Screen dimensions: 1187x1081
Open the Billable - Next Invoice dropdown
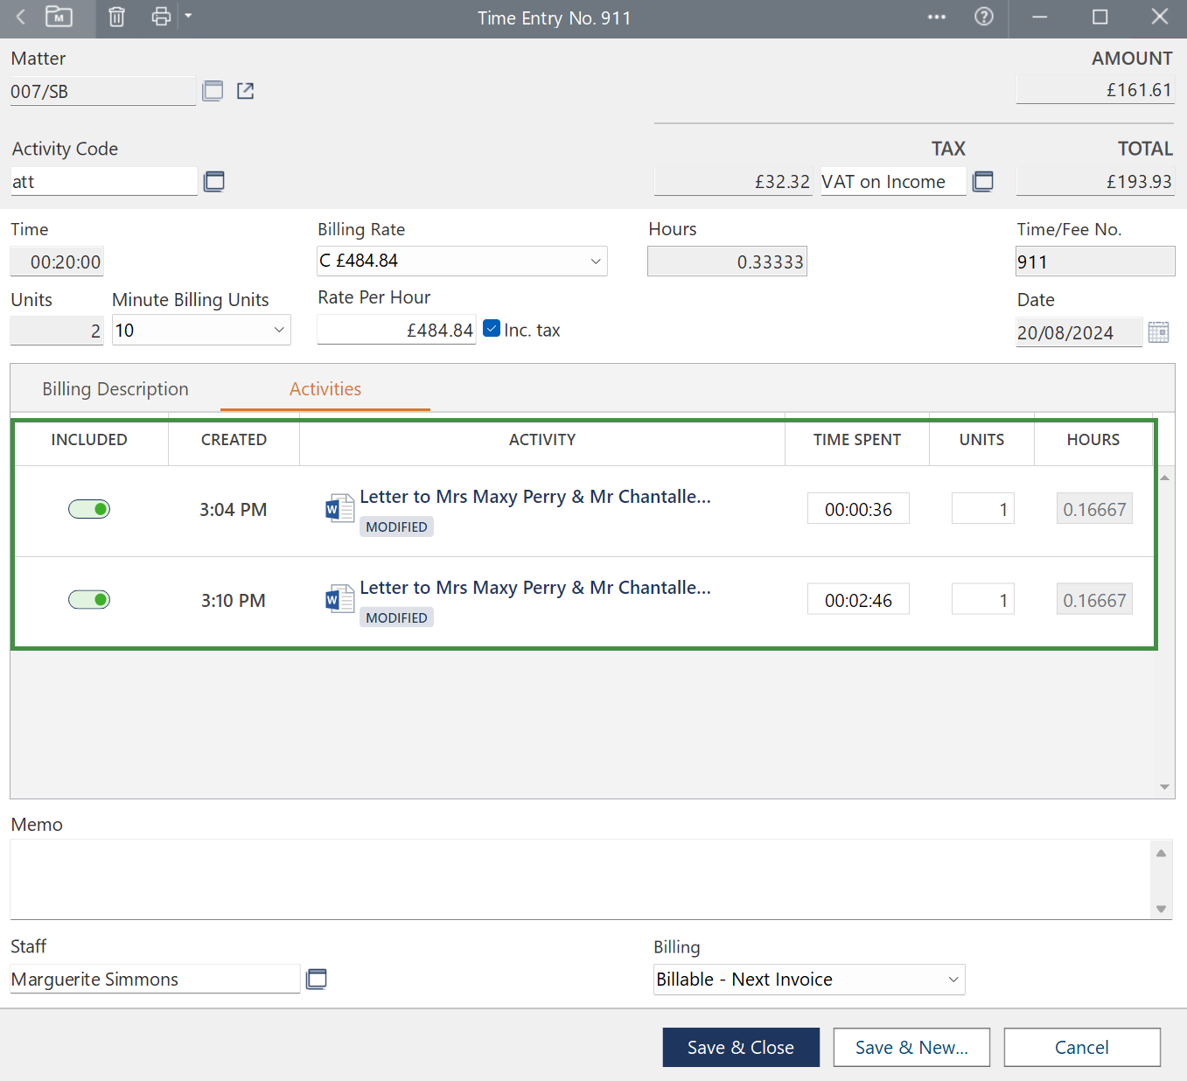953,980
